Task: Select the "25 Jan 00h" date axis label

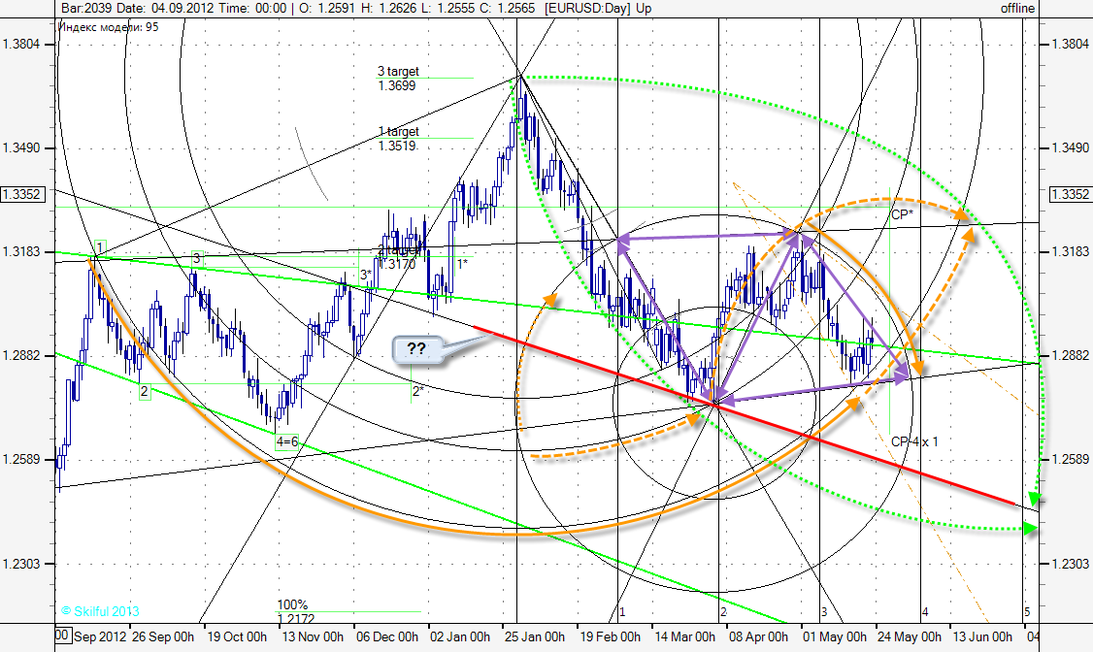Action: point(532,636)
